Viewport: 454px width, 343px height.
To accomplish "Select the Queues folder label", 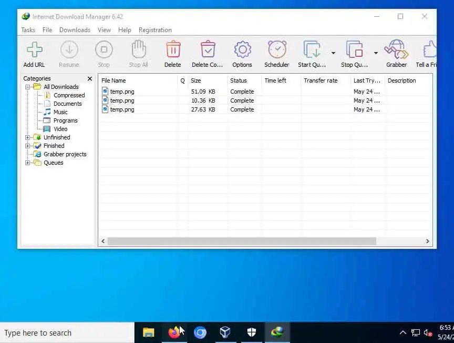I will [53, 163].
